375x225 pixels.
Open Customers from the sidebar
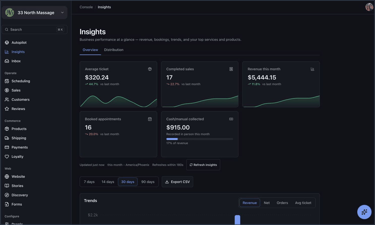35,100
